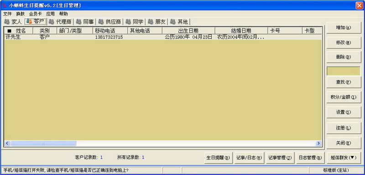Open 记事管理(T) button
This screenshot has height=175, width=365.
pyautogui.click(x=280, y=158)
